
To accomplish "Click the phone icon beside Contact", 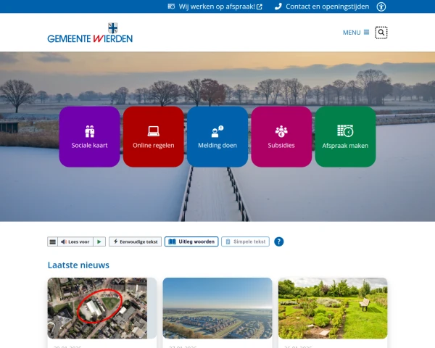I will [x=278, y=7].
